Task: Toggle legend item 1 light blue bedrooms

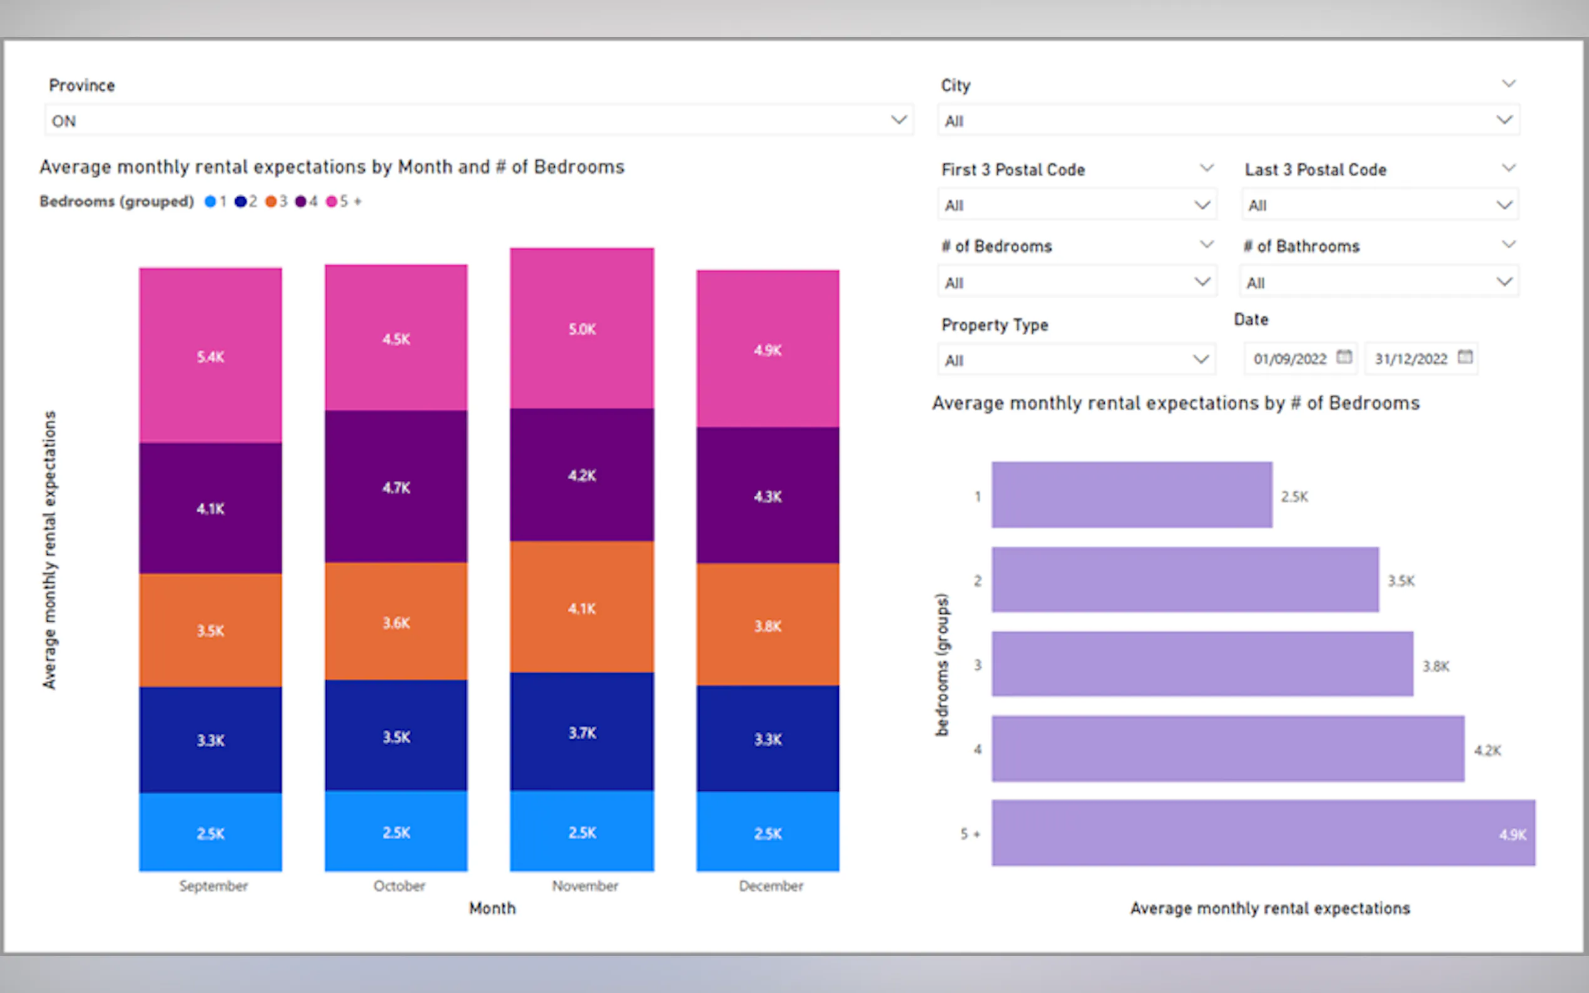Action: [x=210, y=201]
